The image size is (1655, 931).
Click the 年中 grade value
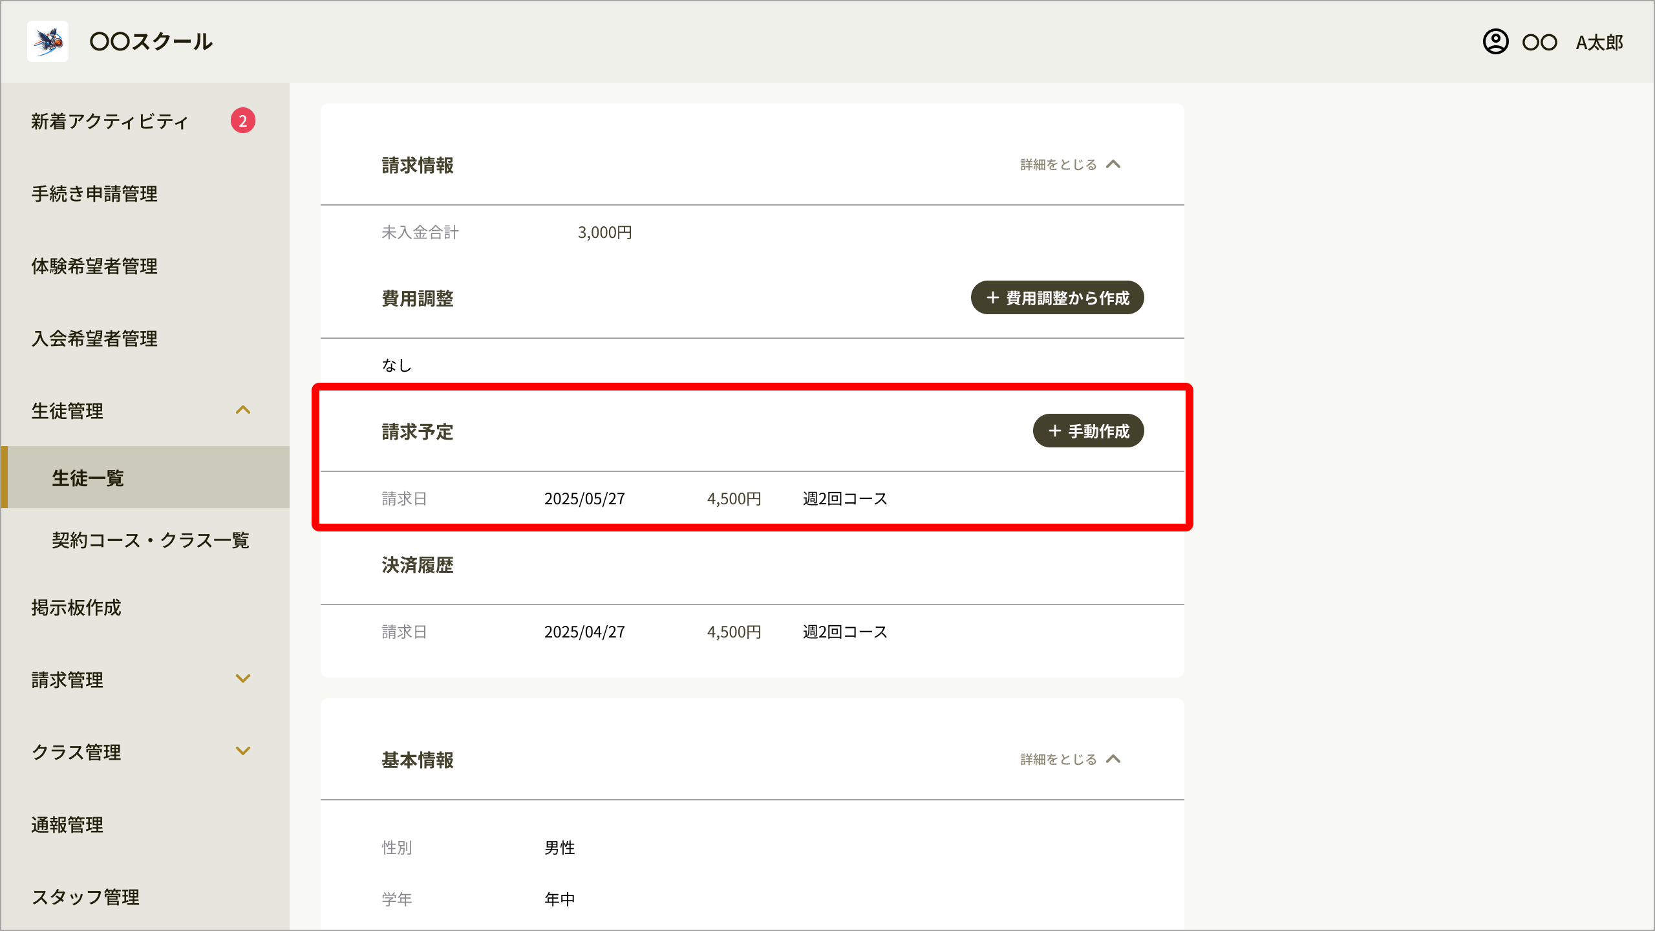(x=559, y=899)
